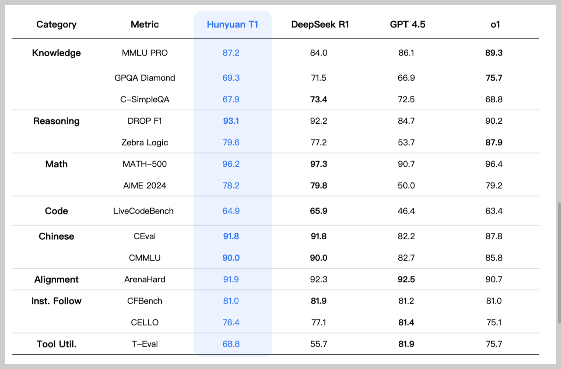Click Hunyuan T1's MMLU PRO score 87.2
Viewport: 561px width, 369px height.
[x=231, y=53]
